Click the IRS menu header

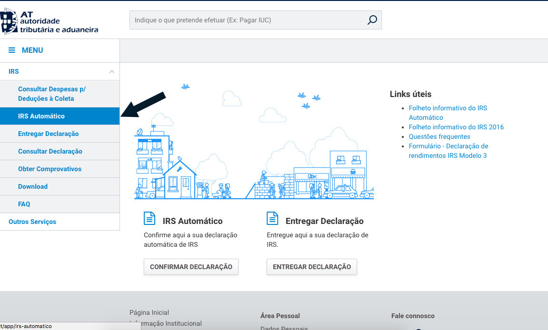(60, 72)
